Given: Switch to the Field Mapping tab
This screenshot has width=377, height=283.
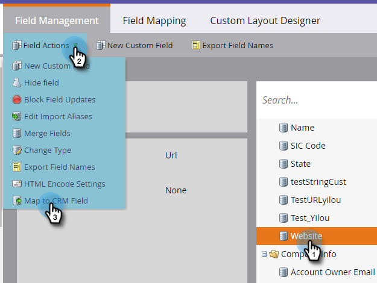Looking at the screenshot, I should (154, 20).
